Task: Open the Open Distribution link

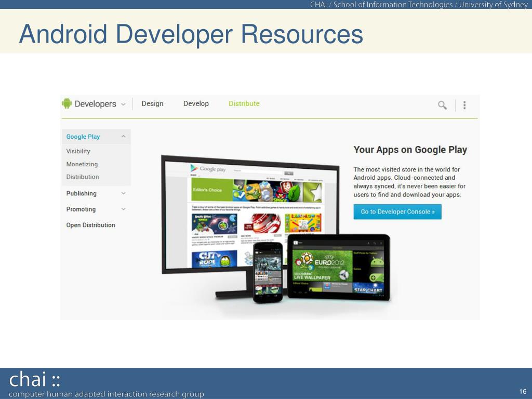Action: [90, 225]
